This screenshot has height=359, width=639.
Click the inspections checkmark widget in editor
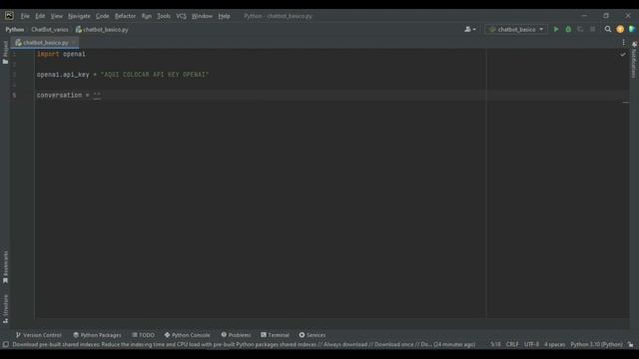point(623,54)
